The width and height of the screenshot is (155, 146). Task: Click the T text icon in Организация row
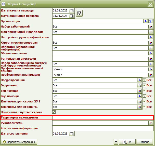pyautogui.click(x=151, y=21)
